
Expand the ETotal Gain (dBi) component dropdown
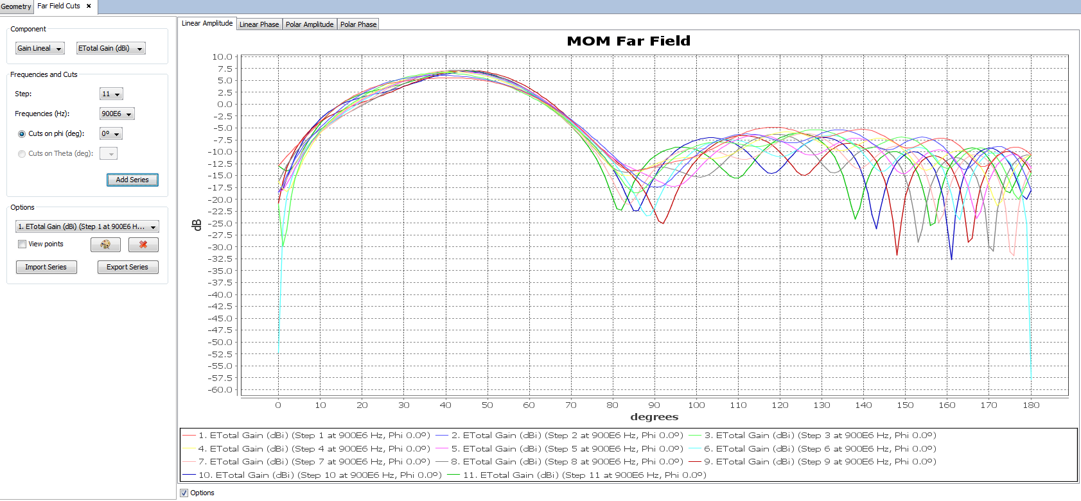pos(110,48)
